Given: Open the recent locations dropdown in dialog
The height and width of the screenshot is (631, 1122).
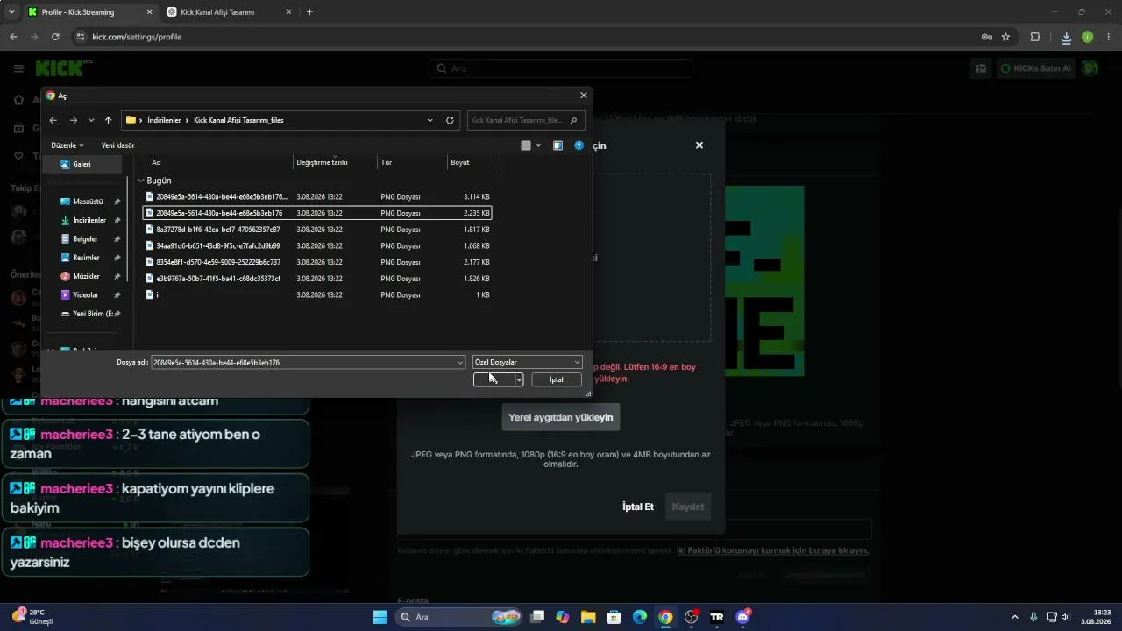Looking at the screenshot, I should (91, 120).
